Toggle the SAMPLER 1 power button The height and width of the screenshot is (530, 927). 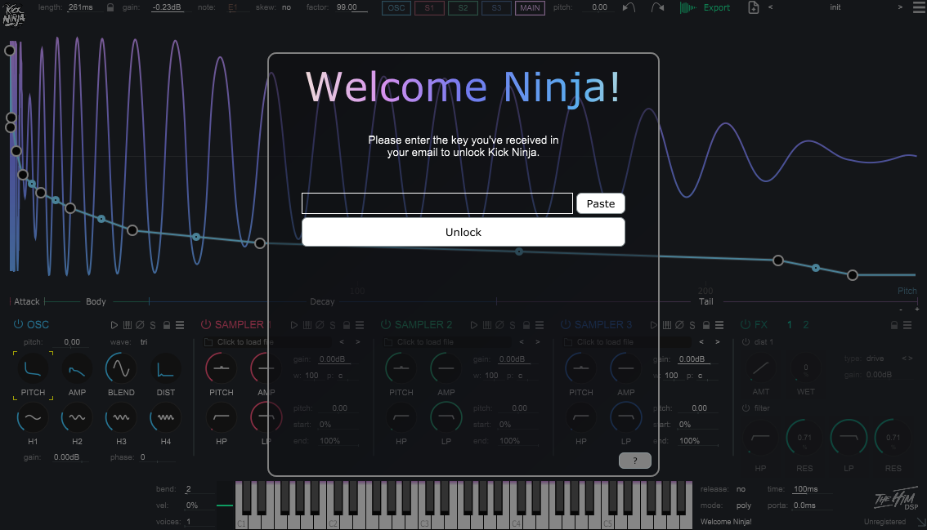pyautogui.click(x=206, y=323)
